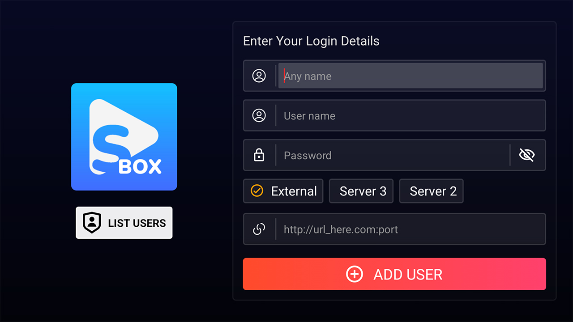Open the LIST USERS screen

pyautogui.click(x=124, y=223)
